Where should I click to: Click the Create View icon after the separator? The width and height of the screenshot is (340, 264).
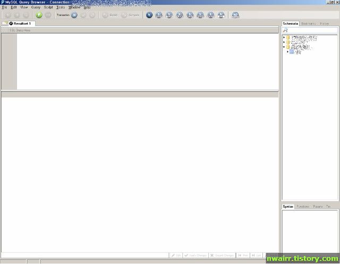pos(235,15)
